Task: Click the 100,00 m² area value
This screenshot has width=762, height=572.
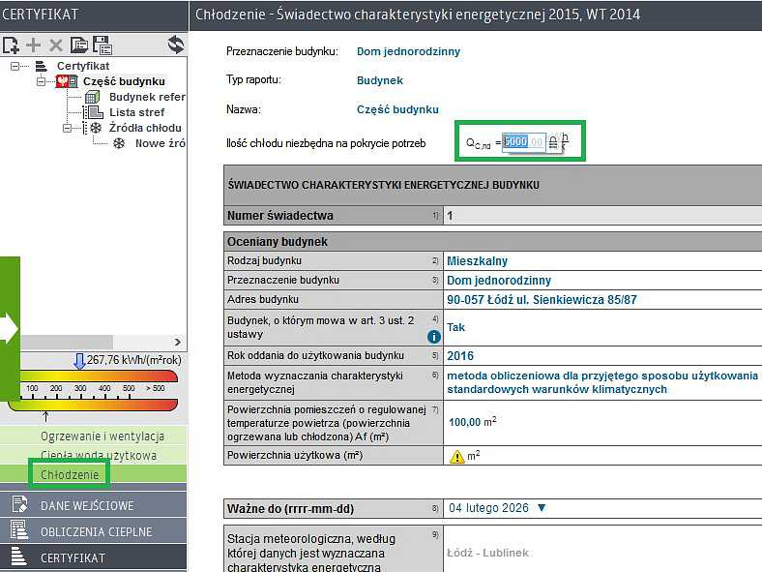Action: [472, 422]
